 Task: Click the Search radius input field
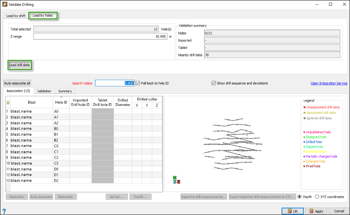(115, 83)
